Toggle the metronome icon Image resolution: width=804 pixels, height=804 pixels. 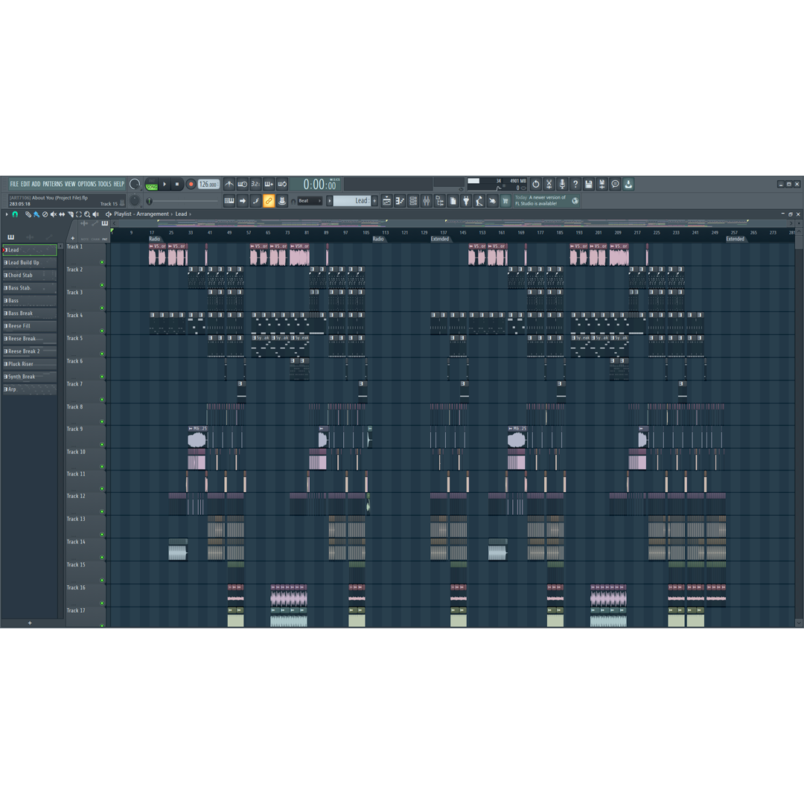[229, 184]
